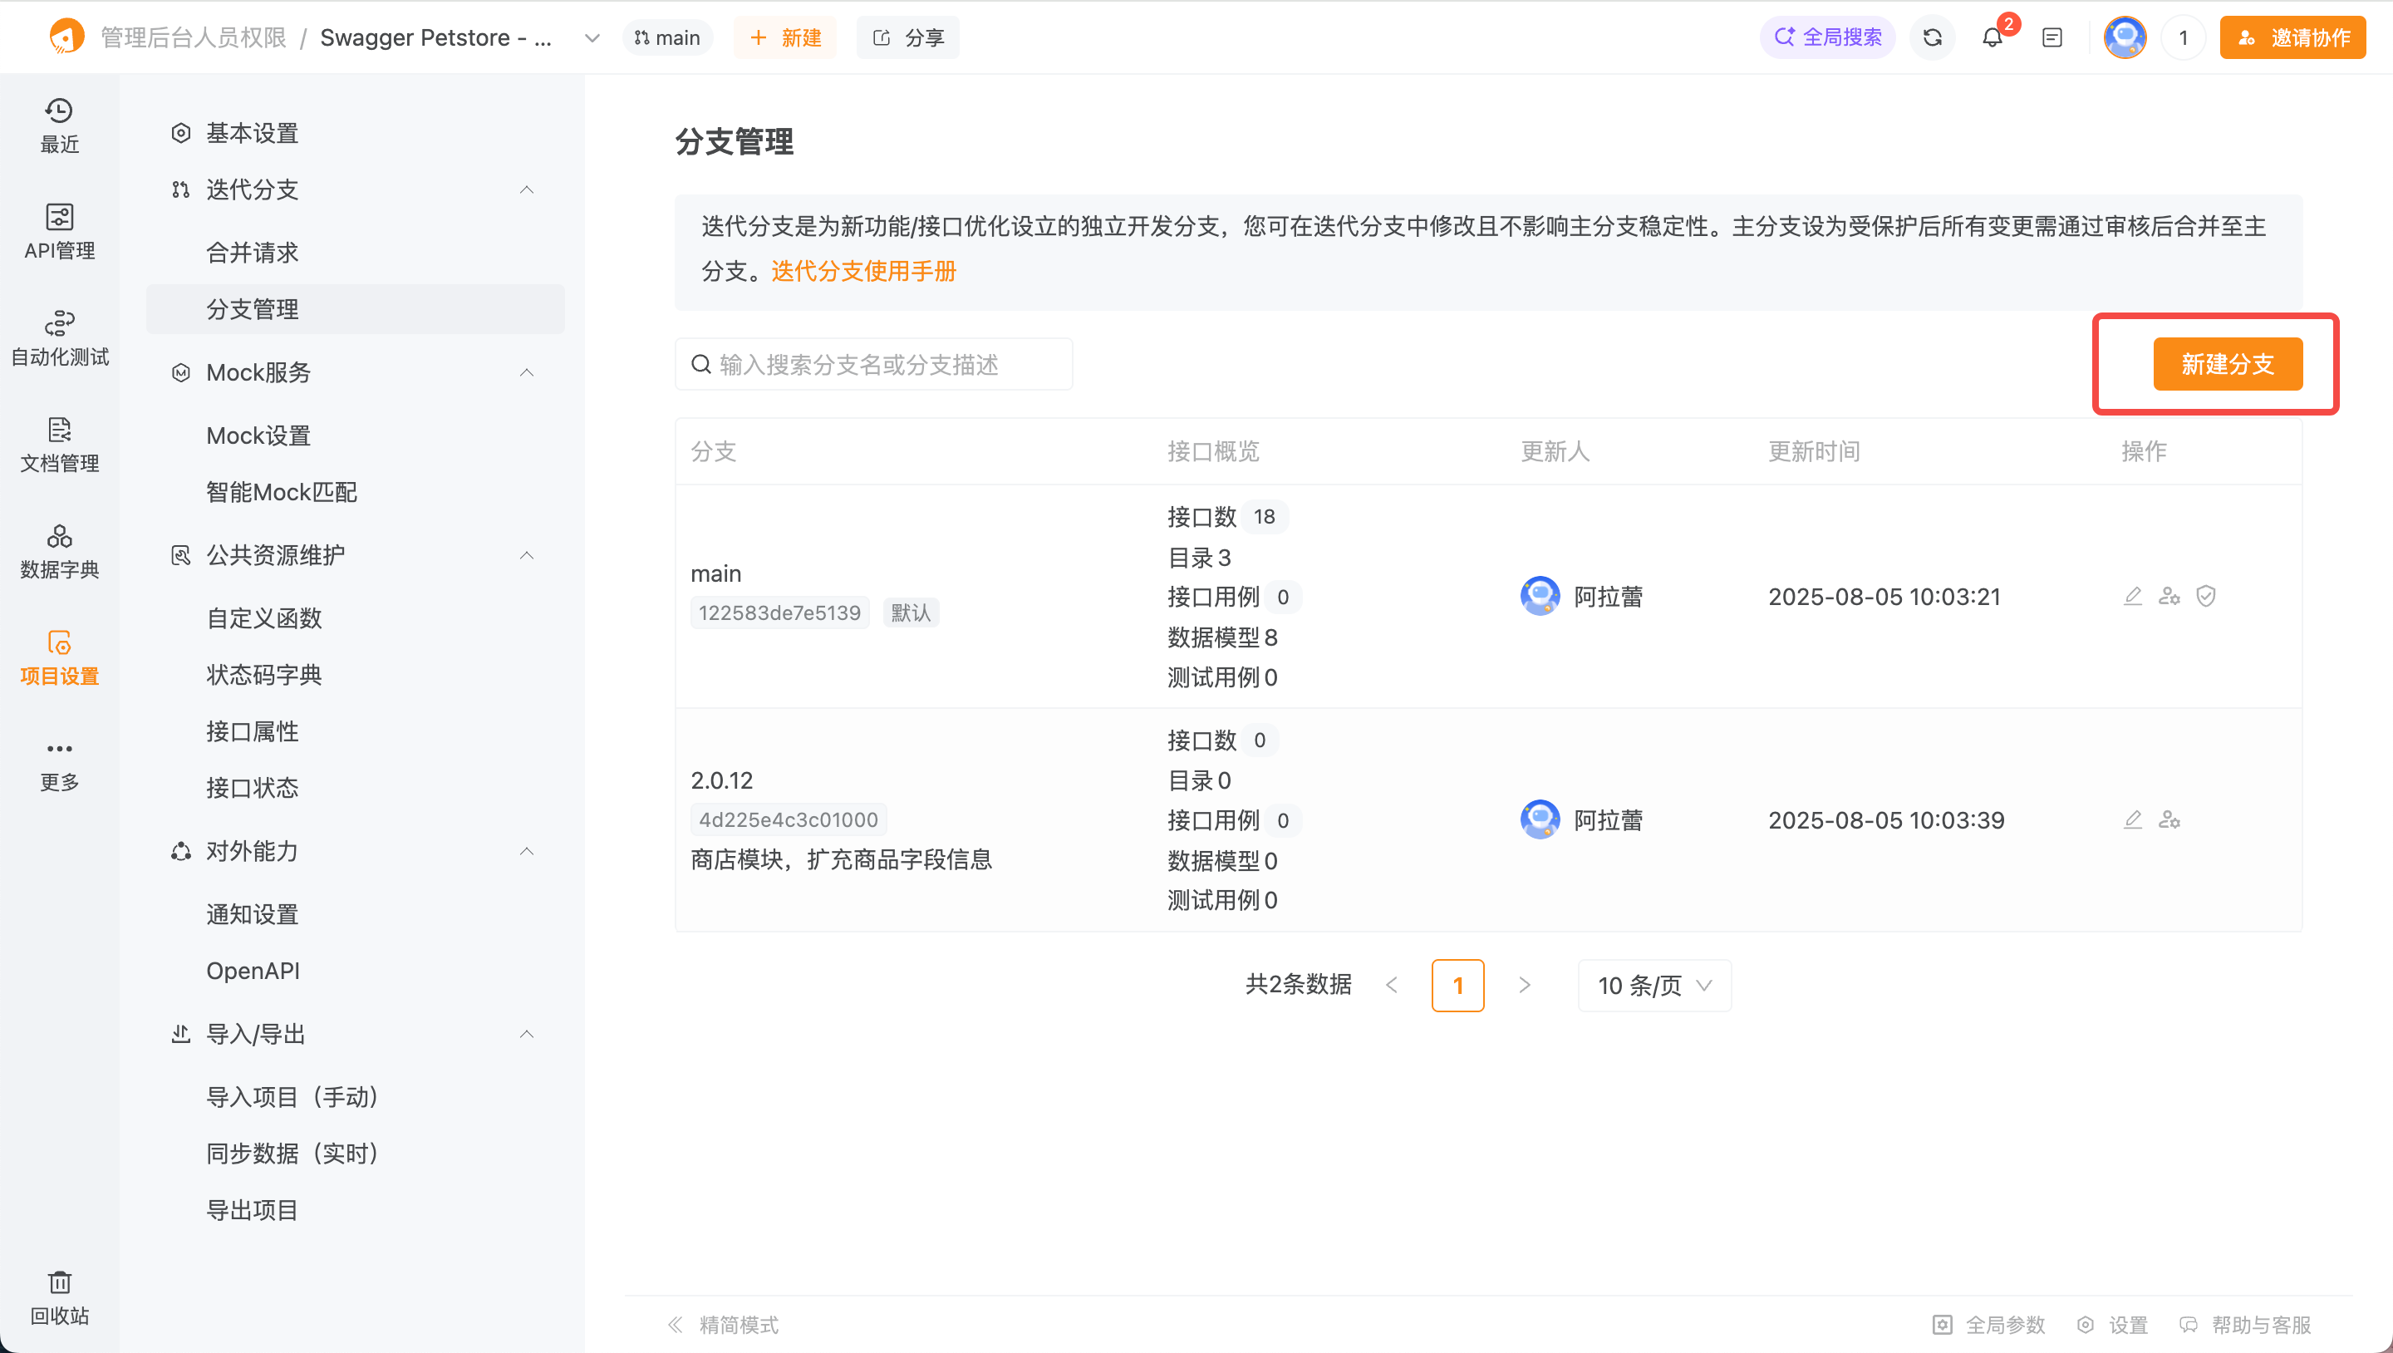Collapse the 导入/导出 section
The width and height of the screenshot is (2393, 1353).
click(x=527, y=1034)
